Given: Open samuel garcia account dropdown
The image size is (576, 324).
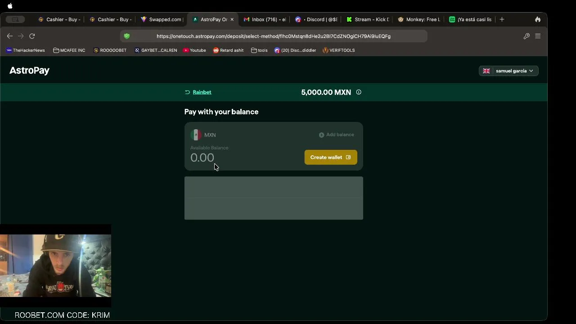Looking at the screenshot, I should (x=508, y=71).
